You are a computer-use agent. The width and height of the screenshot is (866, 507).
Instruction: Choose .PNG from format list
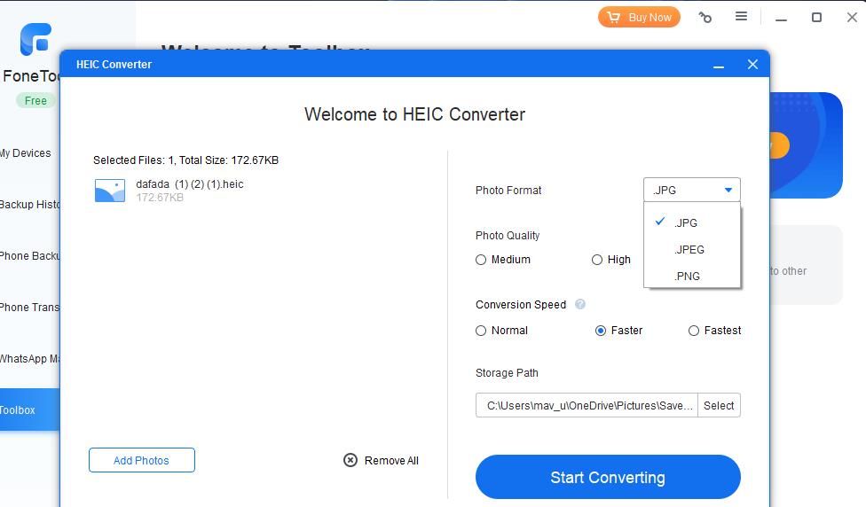692,276
